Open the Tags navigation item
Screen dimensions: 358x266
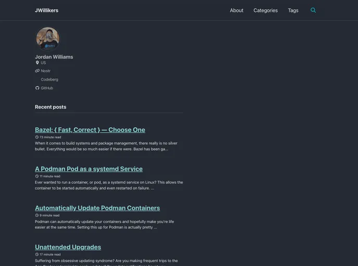click(x=293, y=10)
